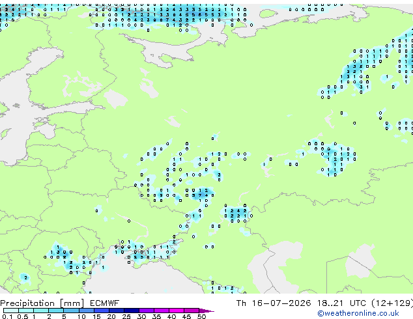Screen dimensions: 413x319
Task: Pick the legend swatch between 20 and 25
Action: coord(117,311)
